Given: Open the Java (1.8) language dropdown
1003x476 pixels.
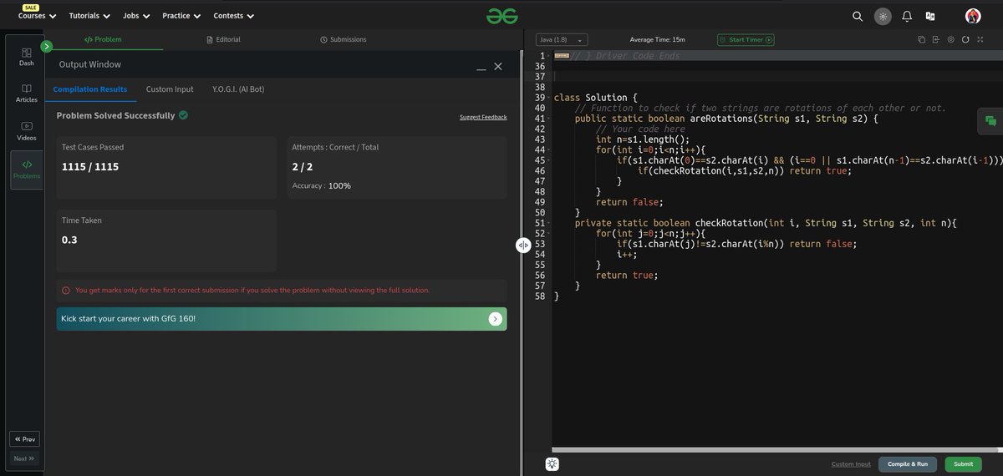Looking at the screenshot, I should coord(562,39).
